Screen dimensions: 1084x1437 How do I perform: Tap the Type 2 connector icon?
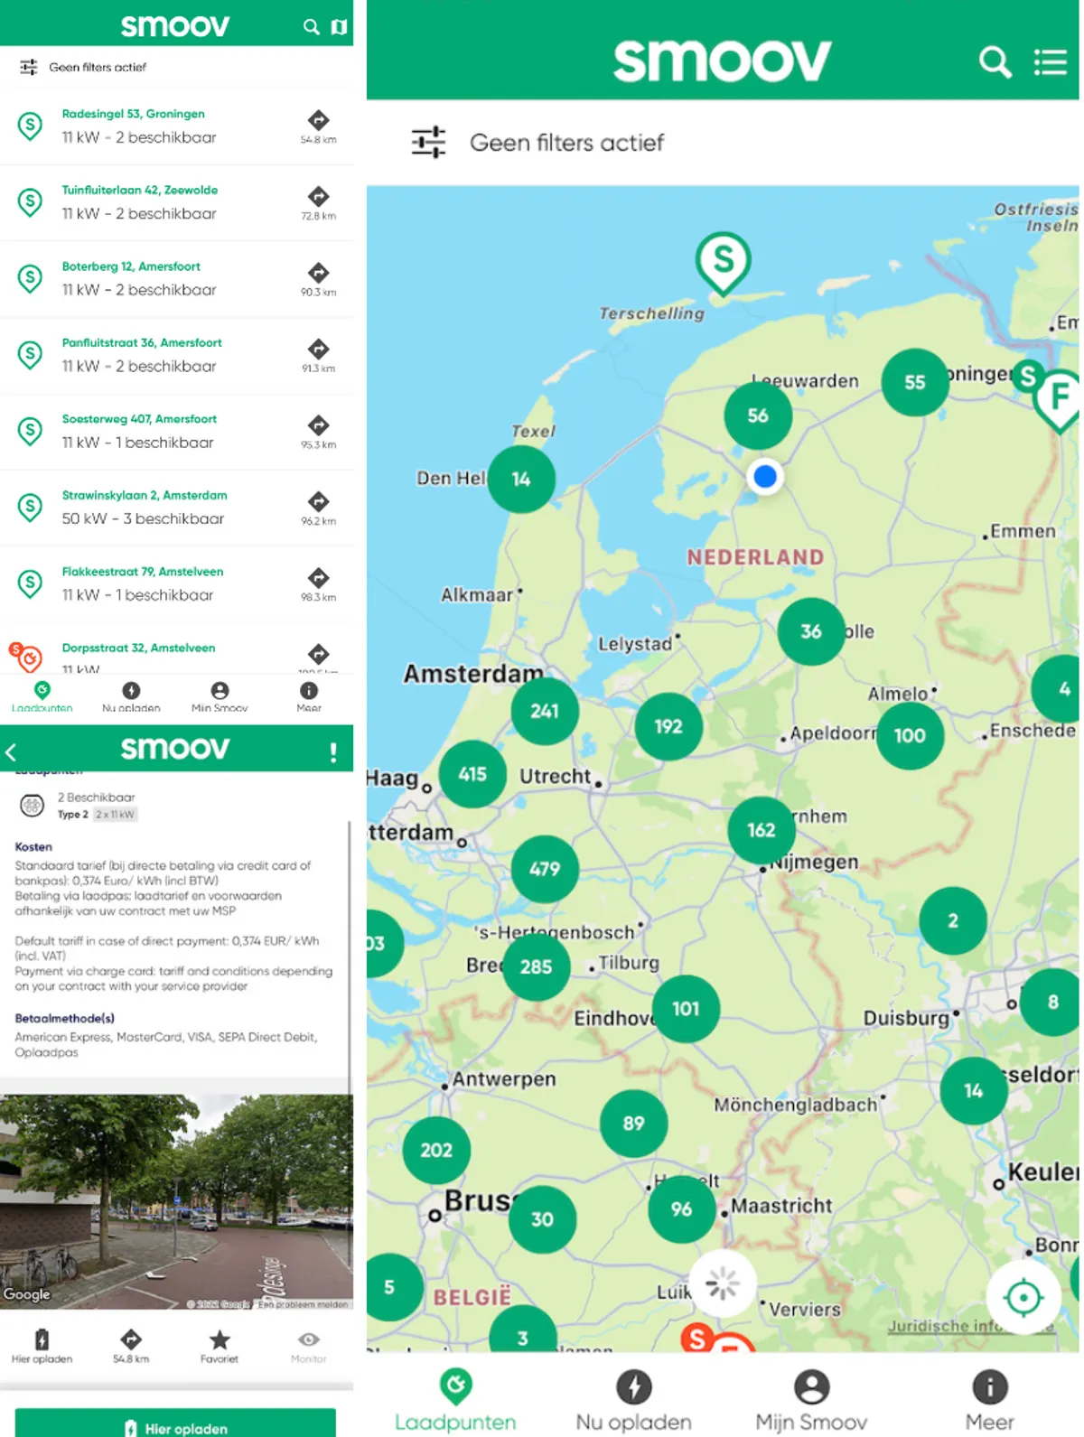32,805
